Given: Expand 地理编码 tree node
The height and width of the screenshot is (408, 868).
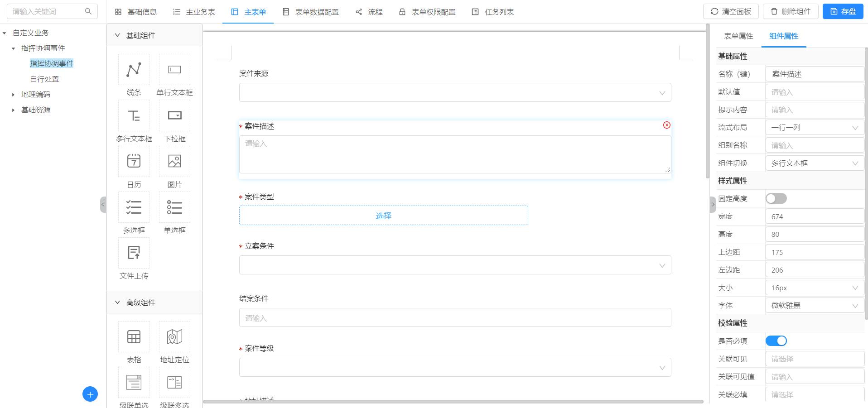Looking at the screenshot, I should pos(13,95).
